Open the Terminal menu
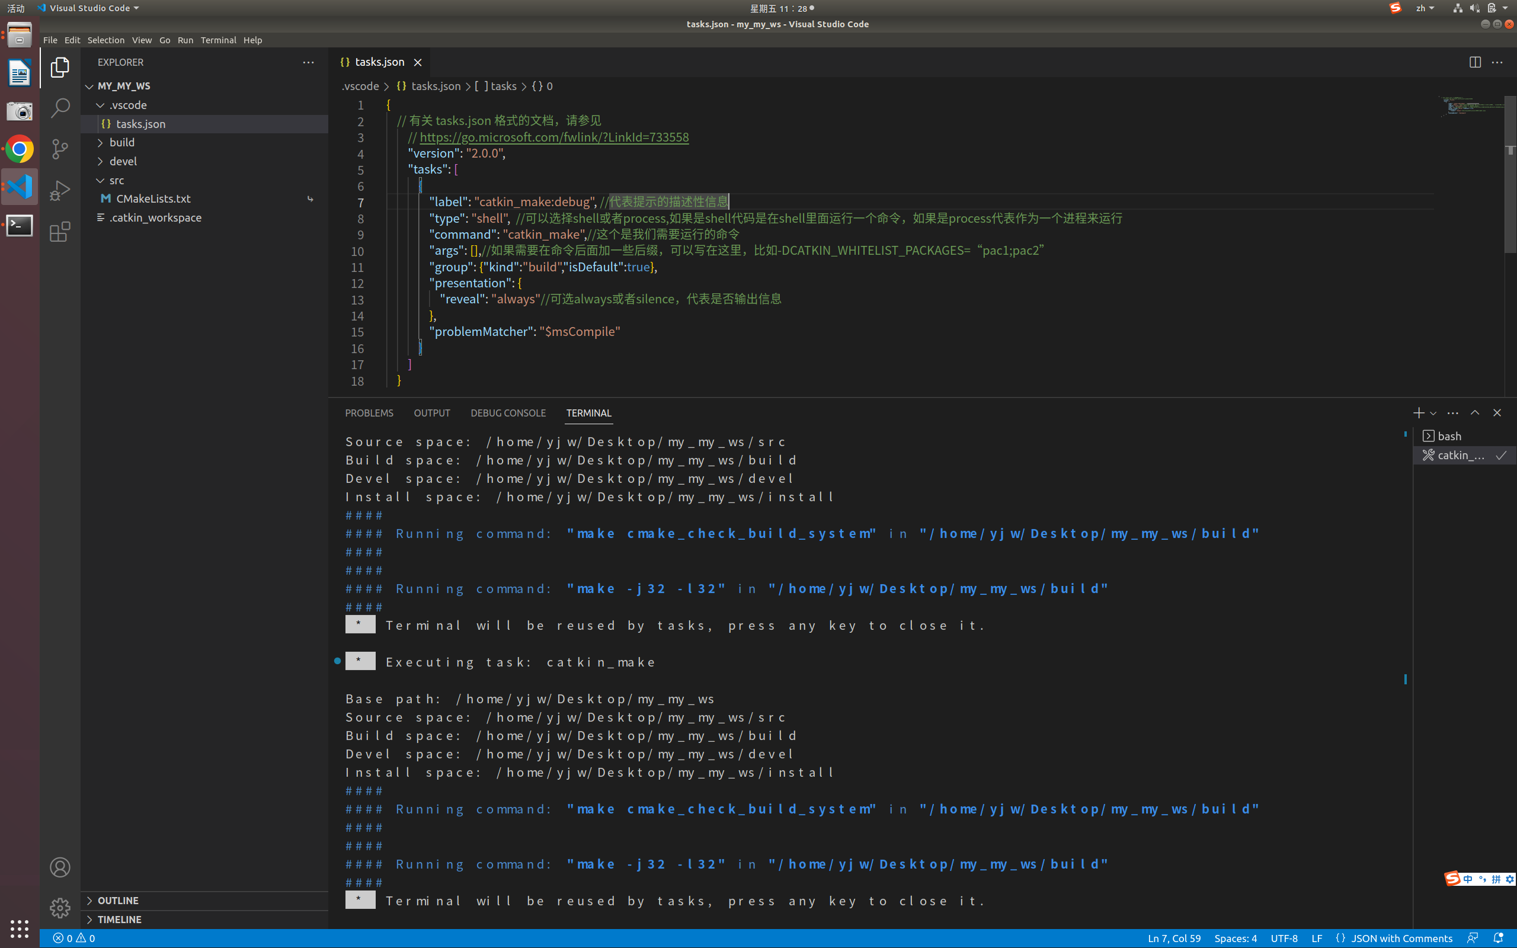This screenshot has width=1517, height=948. [x=218, y=40]
